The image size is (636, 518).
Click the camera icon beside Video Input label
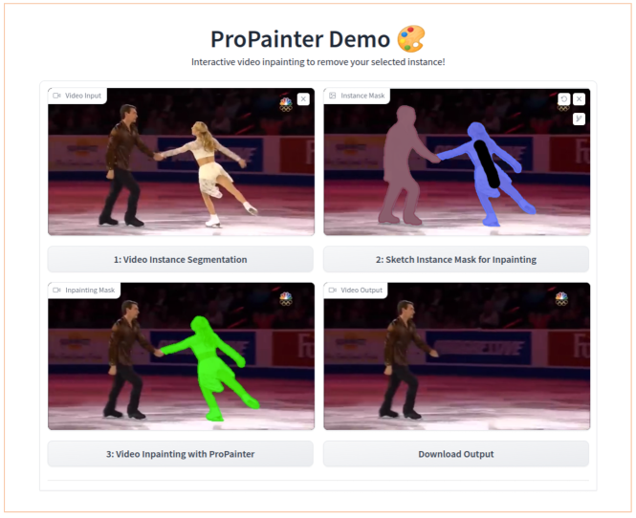coord(56,96)
